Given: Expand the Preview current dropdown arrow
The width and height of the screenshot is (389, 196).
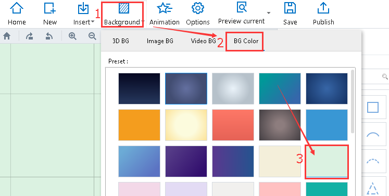Looking at the screenshot, I should point(269,13).
